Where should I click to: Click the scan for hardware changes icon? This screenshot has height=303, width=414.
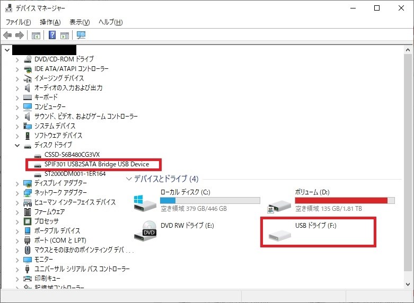click(81, 35)
